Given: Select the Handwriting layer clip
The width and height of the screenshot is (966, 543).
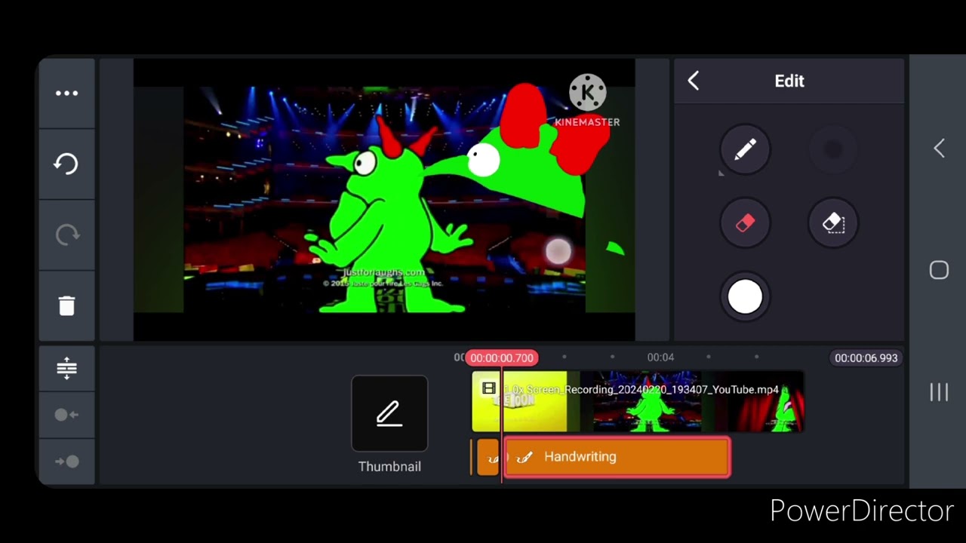Looking at the screenshot, I should click(617, 457).
